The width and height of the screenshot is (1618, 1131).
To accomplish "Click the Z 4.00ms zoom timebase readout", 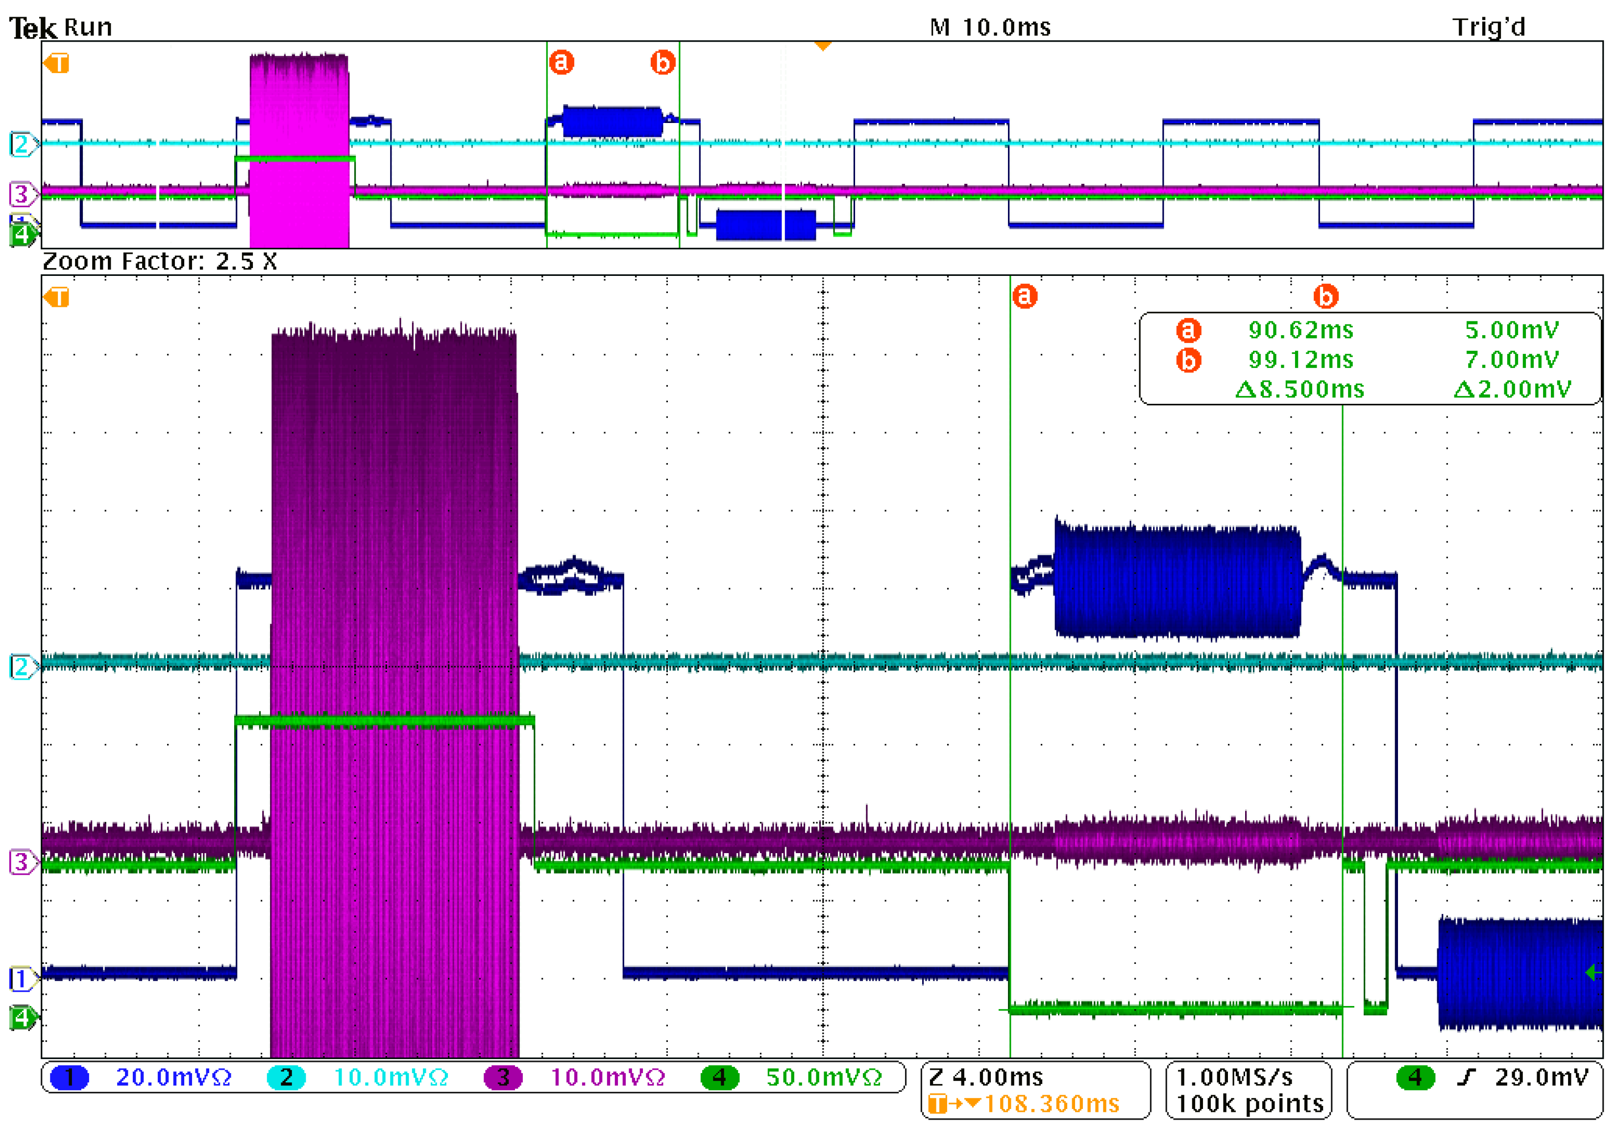I will [x=986, y=1078].
